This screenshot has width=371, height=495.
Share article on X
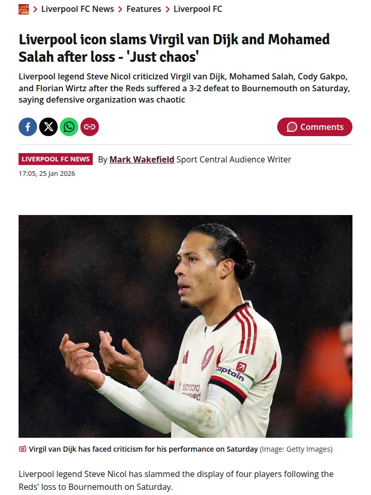pos(48,127)
